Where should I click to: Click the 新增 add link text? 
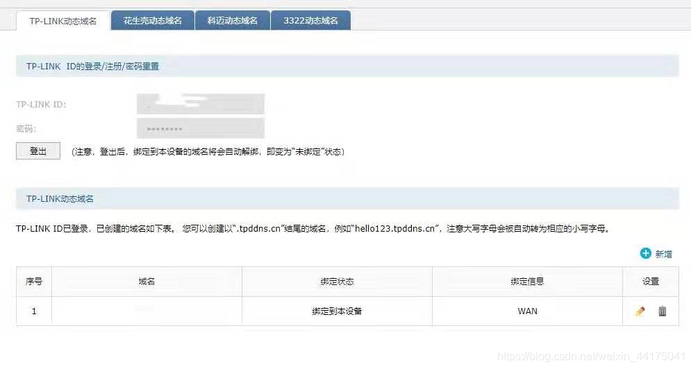[x=664, y=254]
